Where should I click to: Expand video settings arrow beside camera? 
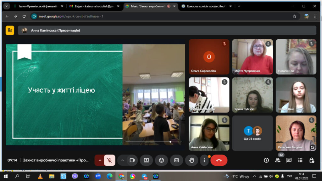tap(123, 160)
